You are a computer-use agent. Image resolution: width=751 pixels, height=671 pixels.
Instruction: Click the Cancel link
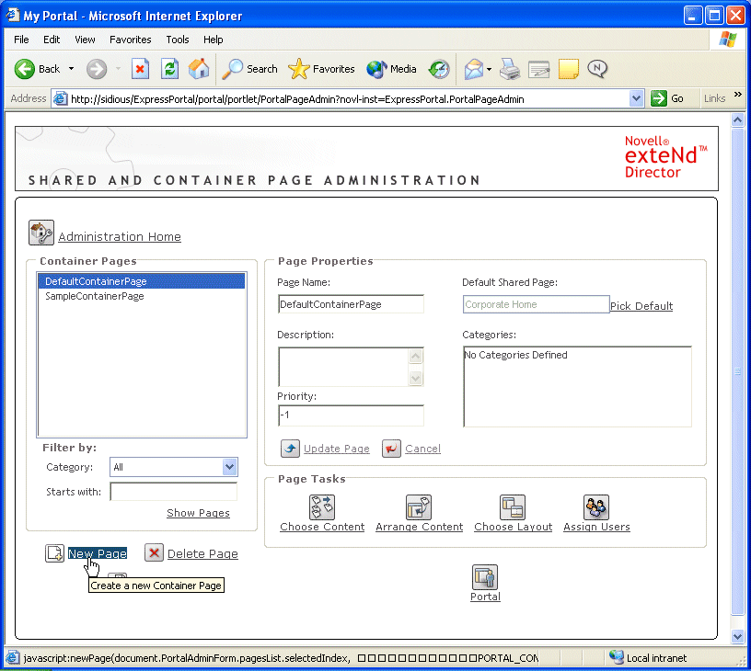pyautogui.click(x=422, y=449)
